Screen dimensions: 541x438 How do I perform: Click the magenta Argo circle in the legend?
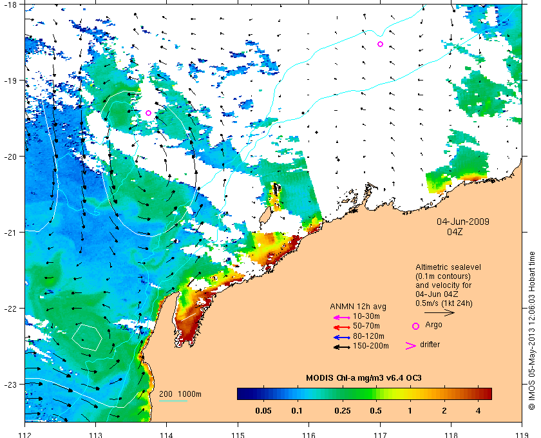click(416, 326)
